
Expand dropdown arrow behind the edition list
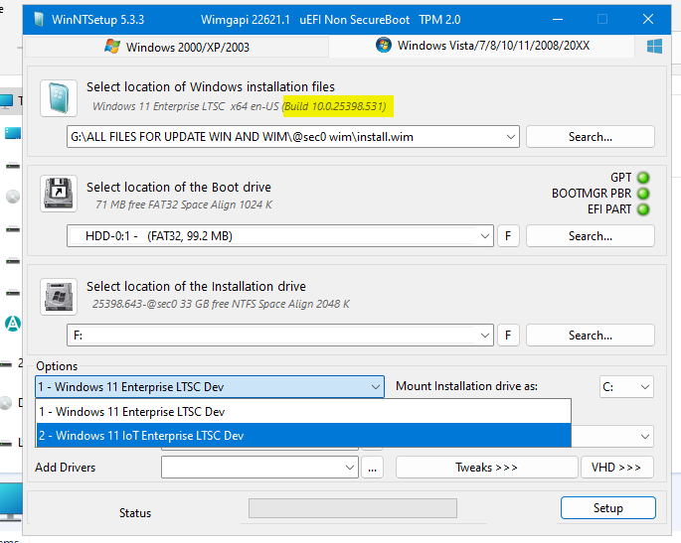click(645, 437)
